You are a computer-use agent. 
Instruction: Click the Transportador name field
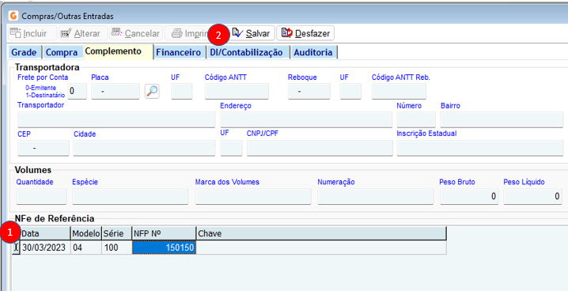point(116,119)
